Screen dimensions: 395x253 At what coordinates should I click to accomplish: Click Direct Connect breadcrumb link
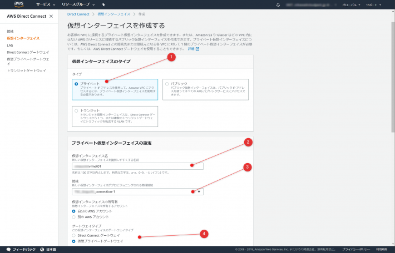tap(78, 14)
